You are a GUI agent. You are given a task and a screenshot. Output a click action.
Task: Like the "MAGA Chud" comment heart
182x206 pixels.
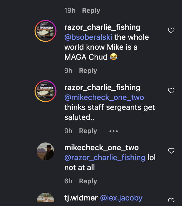click(171, 30)
